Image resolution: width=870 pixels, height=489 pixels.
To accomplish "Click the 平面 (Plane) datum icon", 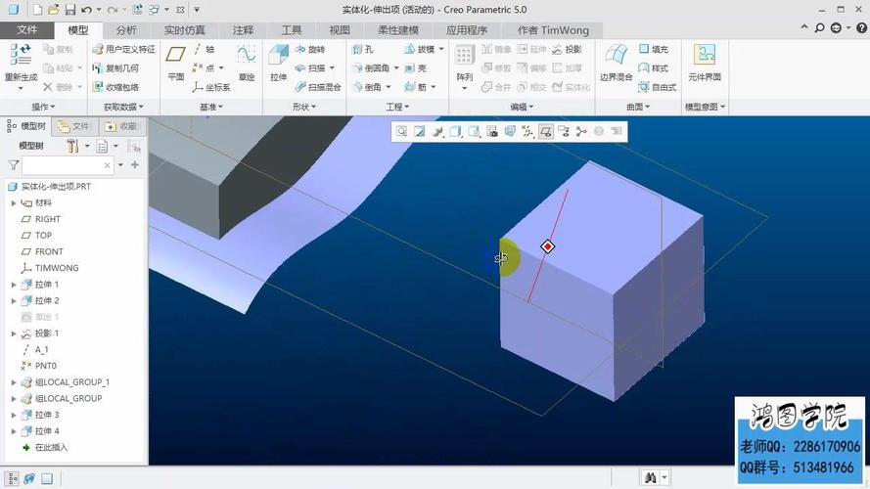I will coord(175,61).
